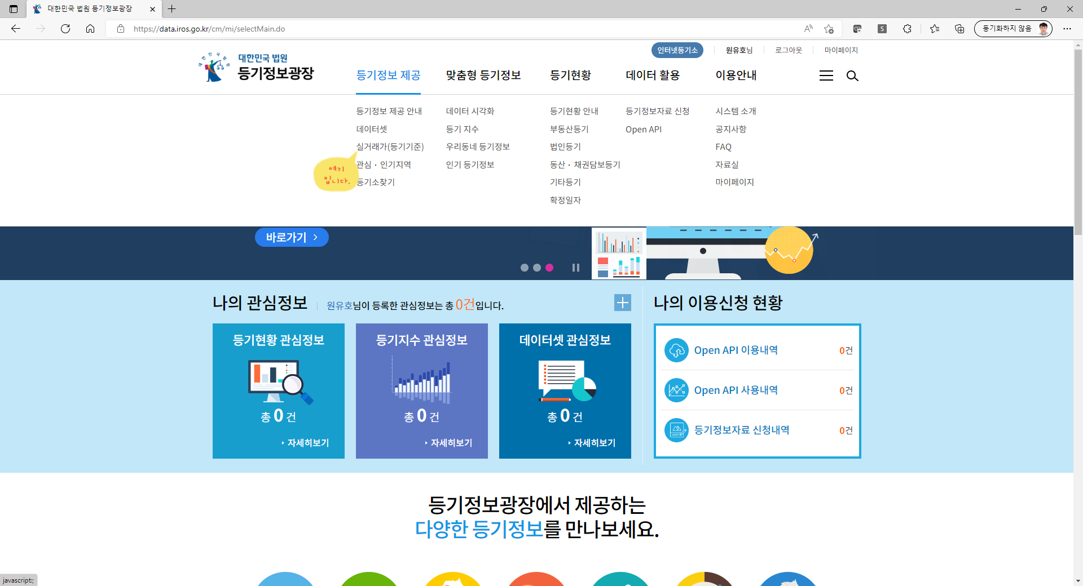Open the 공지사항 submenu item
Viewport: 1083px width, 586px height.
click(x=730, y=129)
